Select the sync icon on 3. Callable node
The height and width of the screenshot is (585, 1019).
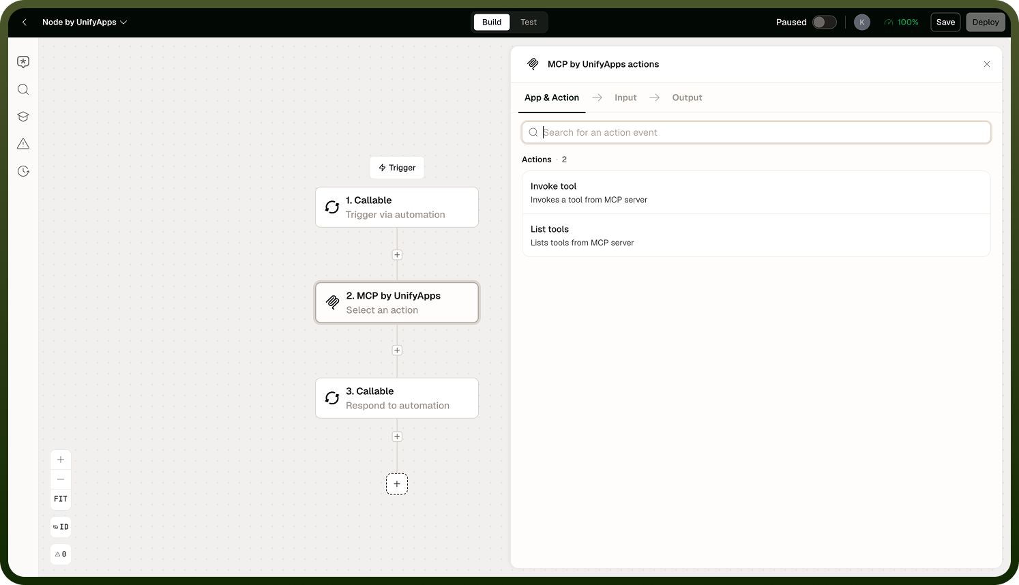tap(332, 398)
